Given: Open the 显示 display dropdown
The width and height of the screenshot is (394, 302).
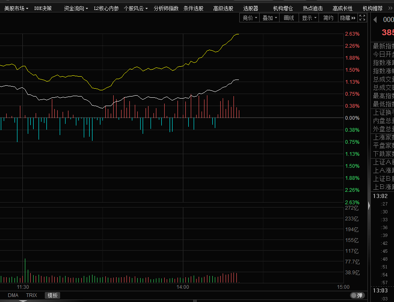Looking at the screenshot, I should click(309, 18).
